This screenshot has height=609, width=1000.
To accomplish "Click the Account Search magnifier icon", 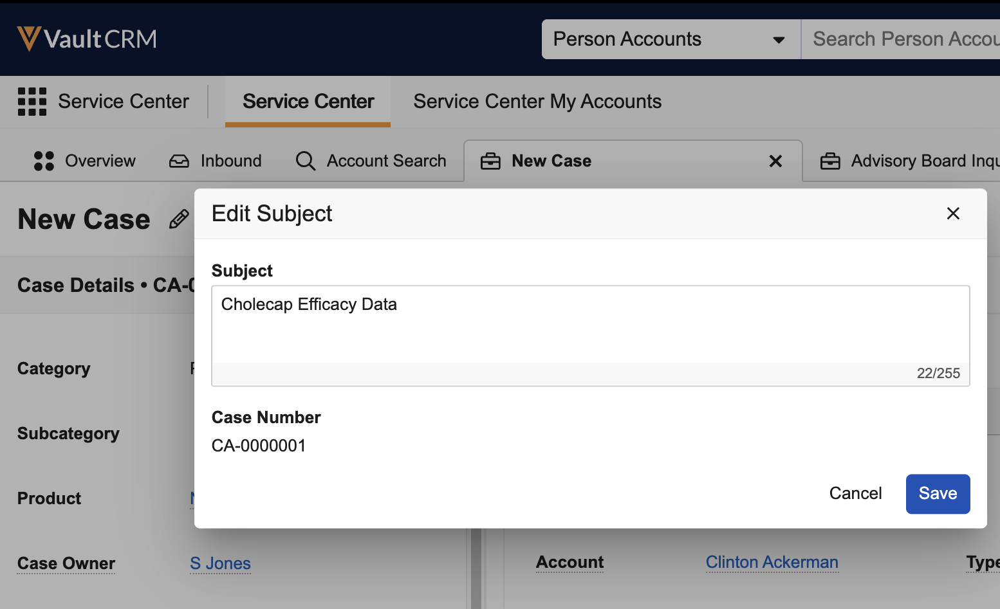I will 306,161.
